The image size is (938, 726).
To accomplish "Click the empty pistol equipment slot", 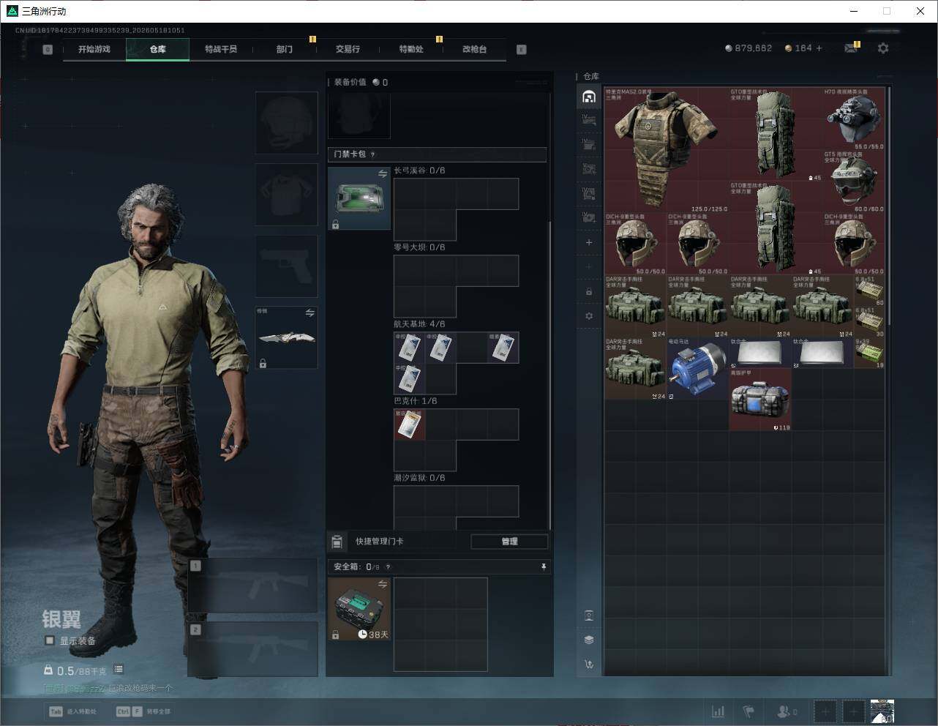I will coord(286,266).
